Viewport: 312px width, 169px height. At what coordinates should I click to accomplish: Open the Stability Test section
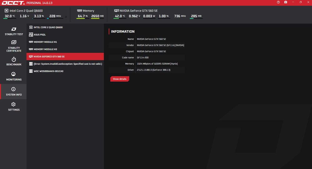pyautogui.click(x=13, y=31)
